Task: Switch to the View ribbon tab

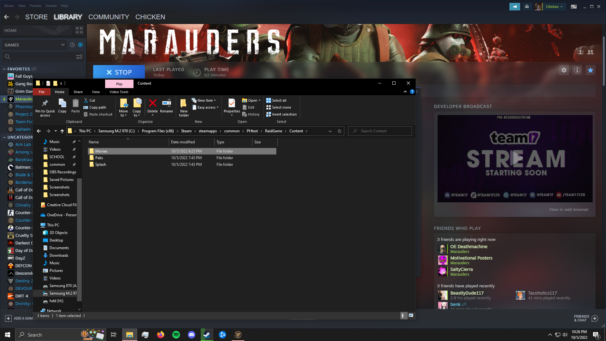Action: [x=96, y=92]
